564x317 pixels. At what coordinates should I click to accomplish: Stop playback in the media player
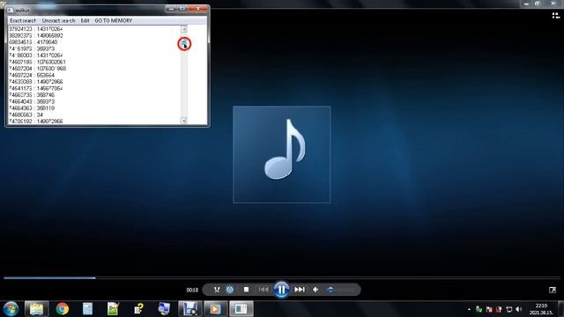coord(246,290)
